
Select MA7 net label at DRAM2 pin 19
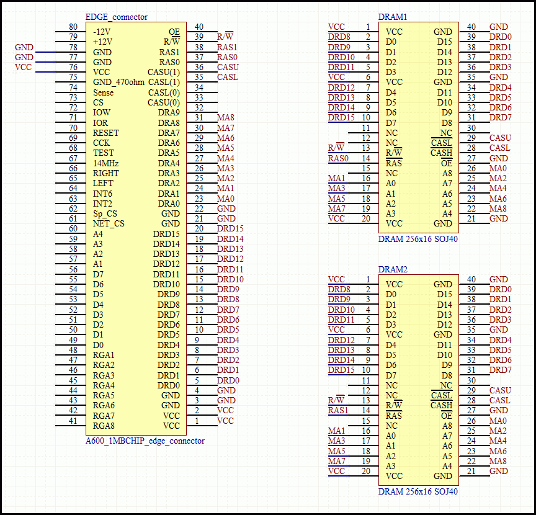(x=337, y=461)
